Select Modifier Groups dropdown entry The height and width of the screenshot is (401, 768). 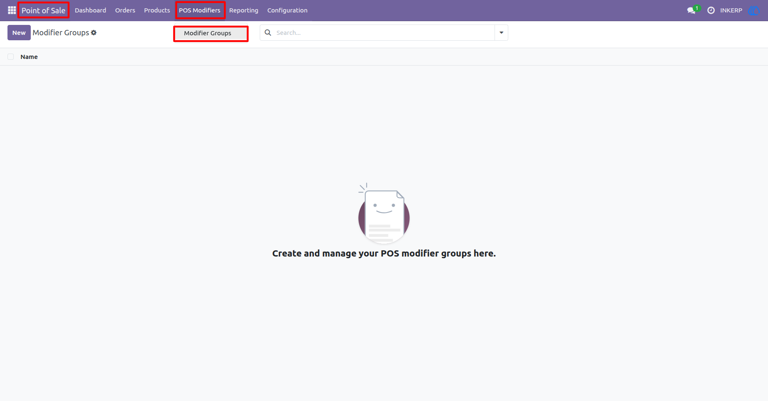click(210, 33)
